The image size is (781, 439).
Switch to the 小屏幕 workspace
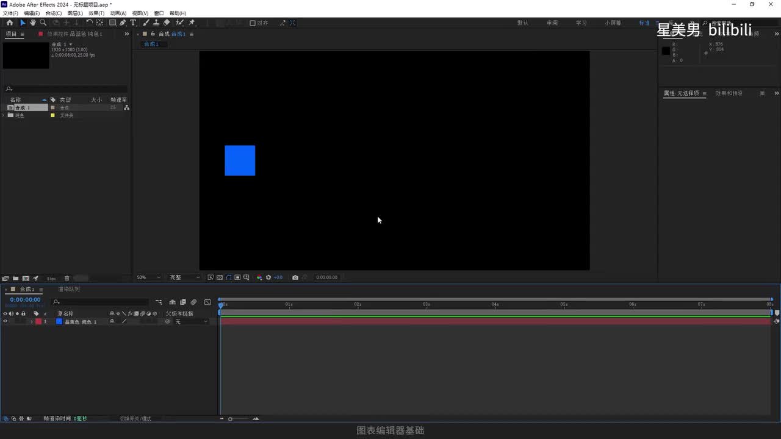(x=613, y=23)
